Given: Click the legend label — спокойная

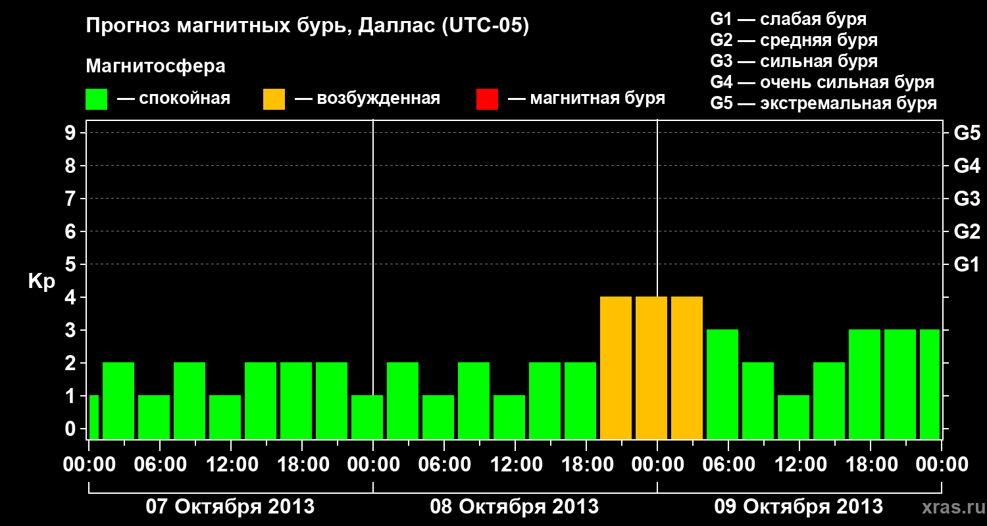Looking at the screenshot, I should point(174,99).
